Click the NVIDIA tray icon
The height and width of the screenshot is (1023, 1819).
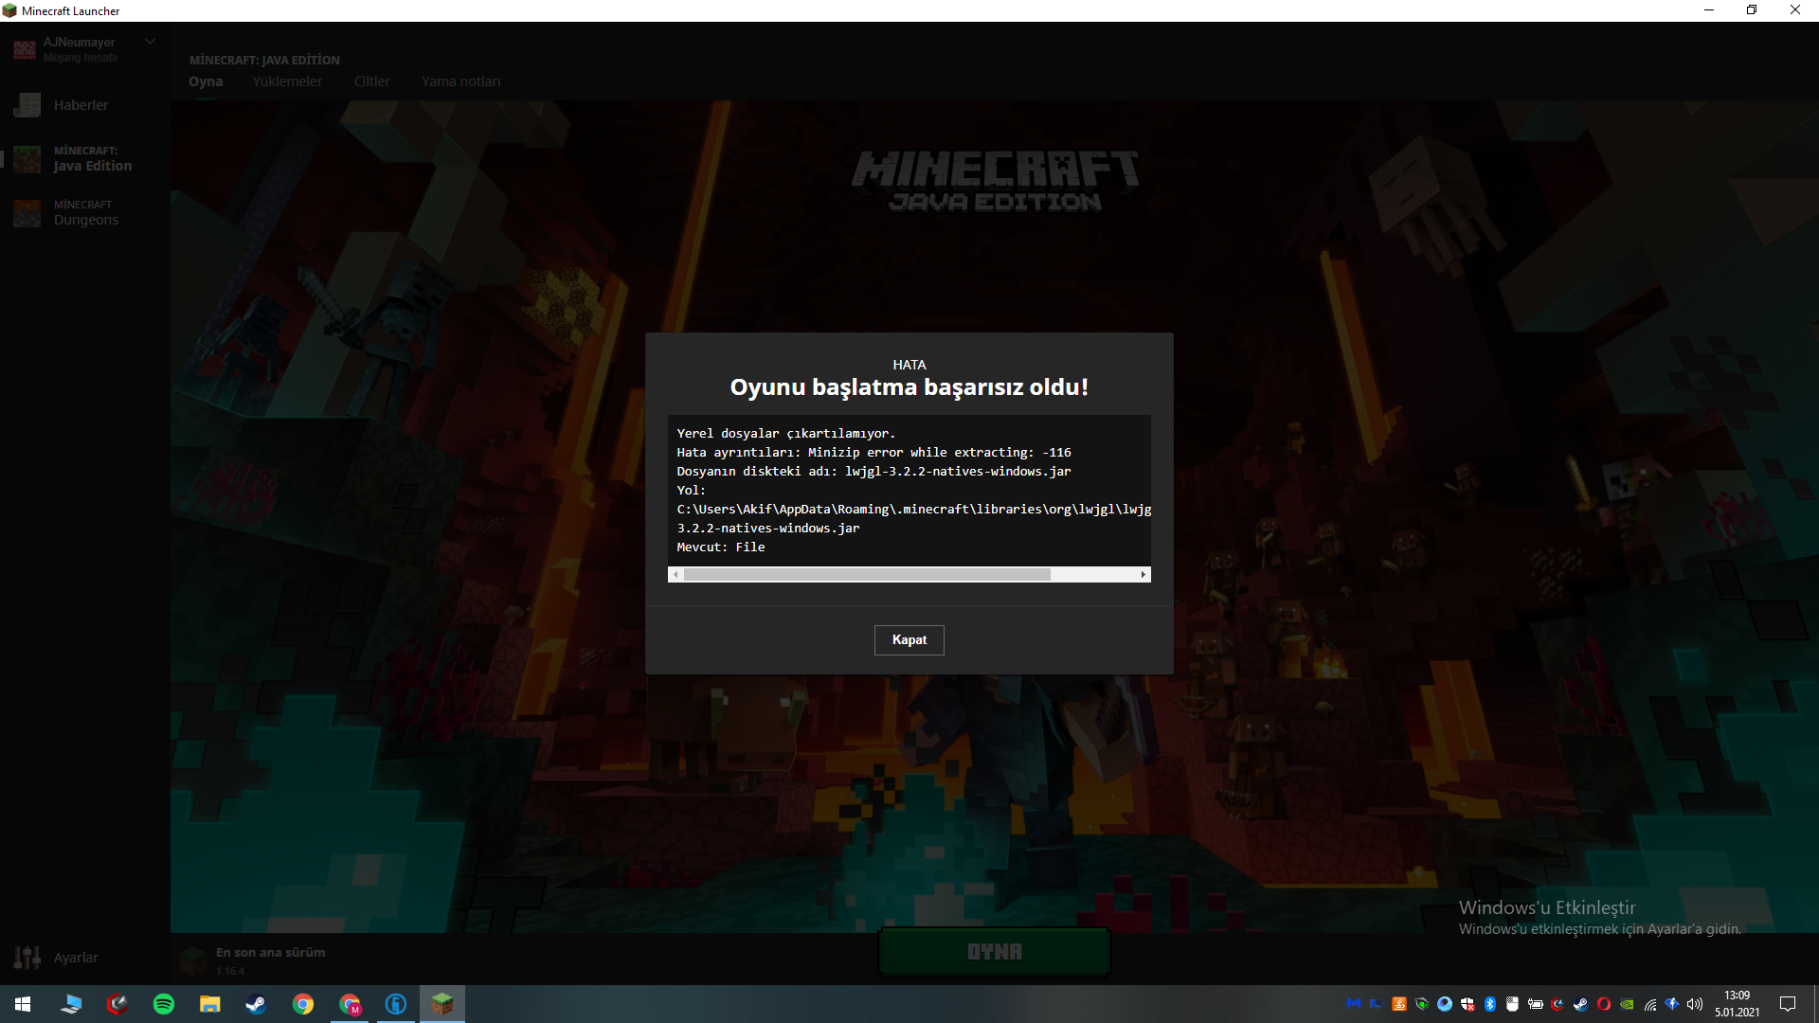click(1627, 1004)
